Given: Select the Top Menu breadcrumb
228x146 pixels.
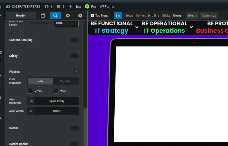Looking at the screenshot, I should [100, 15].
